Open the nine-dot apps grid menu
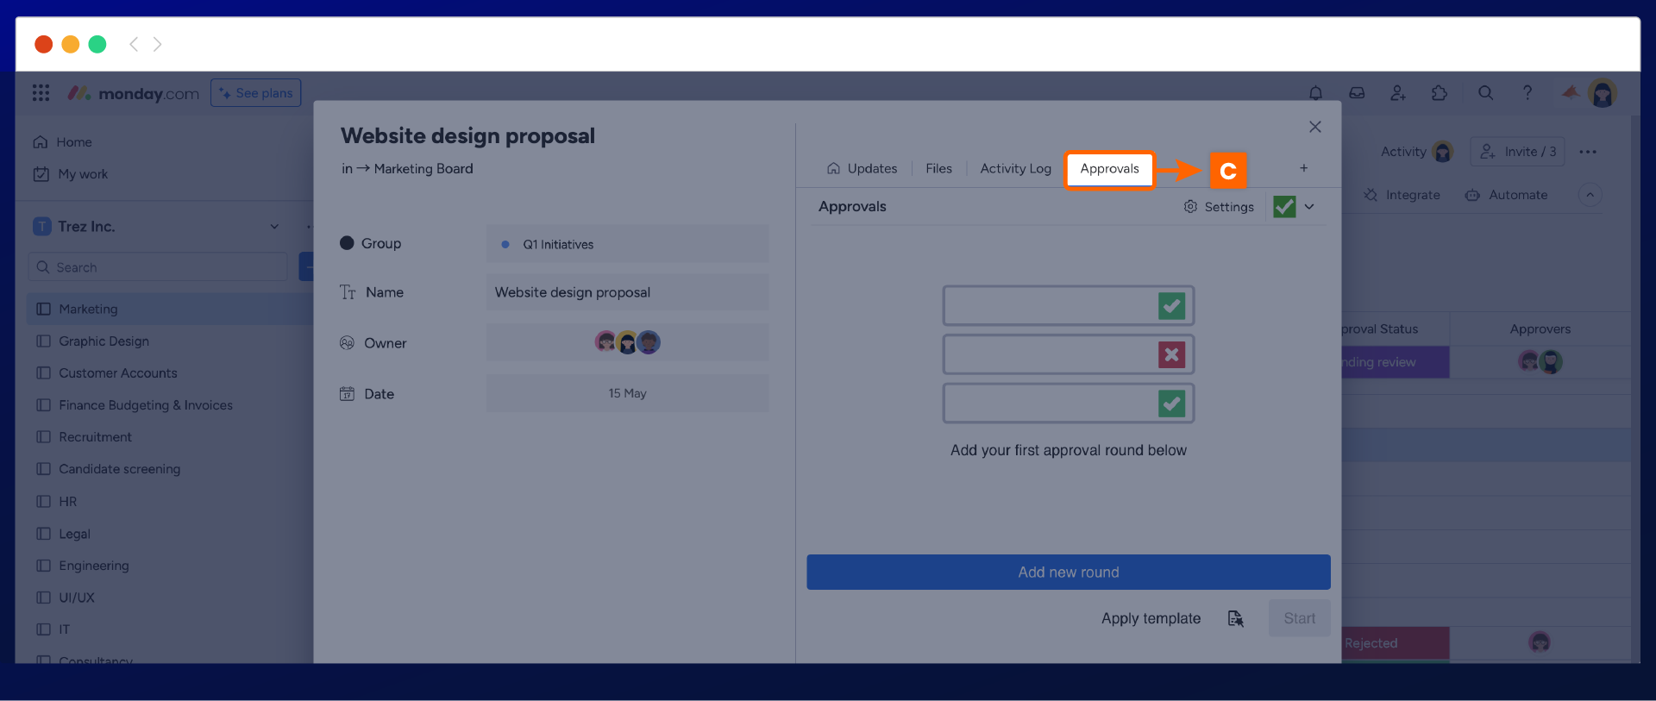 click(41, 93)
